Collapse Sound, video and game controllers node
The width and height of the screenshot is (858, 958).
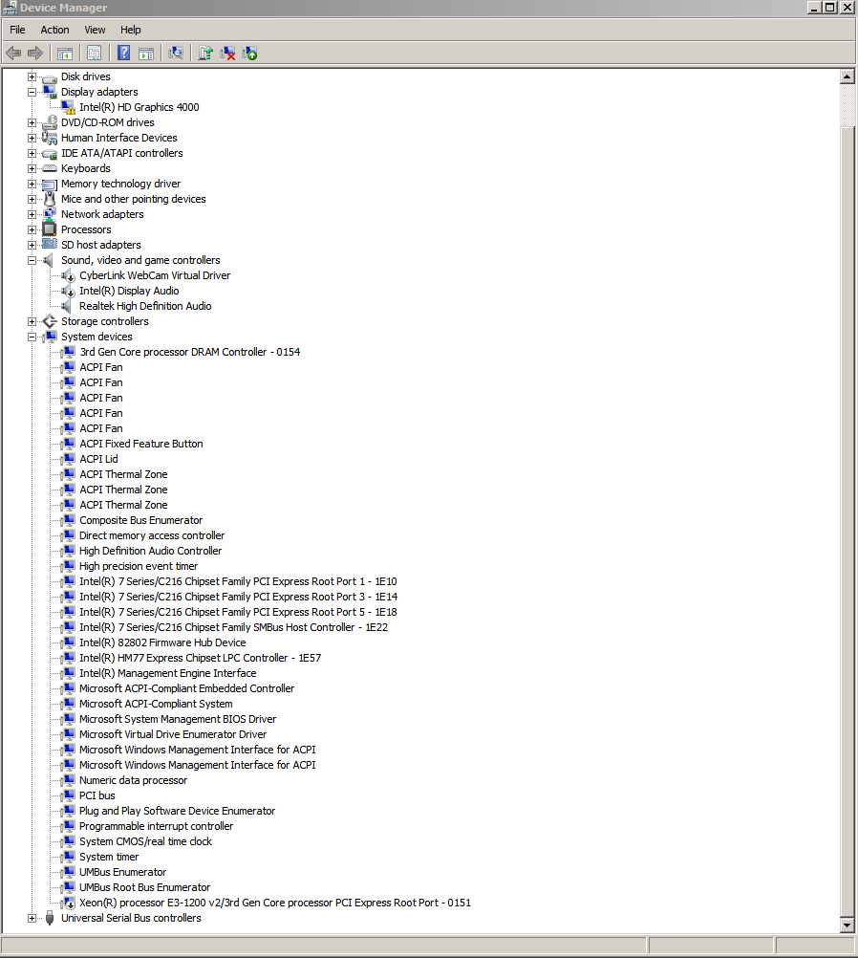(32, 260)
